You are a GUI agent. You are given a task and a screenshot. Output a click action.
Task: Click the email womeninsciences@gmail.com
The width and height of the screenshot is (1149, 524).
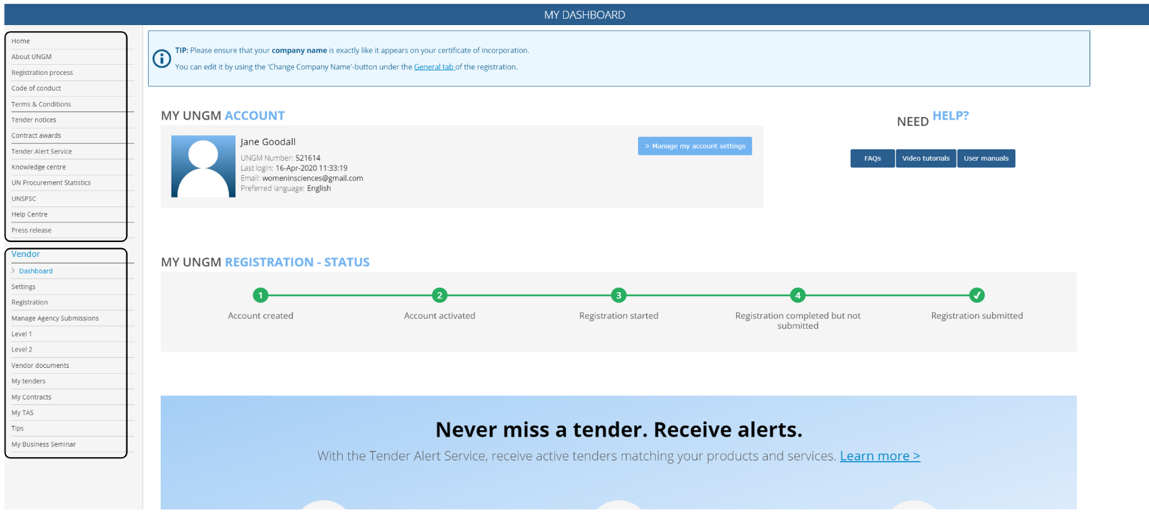coord(313,178)
